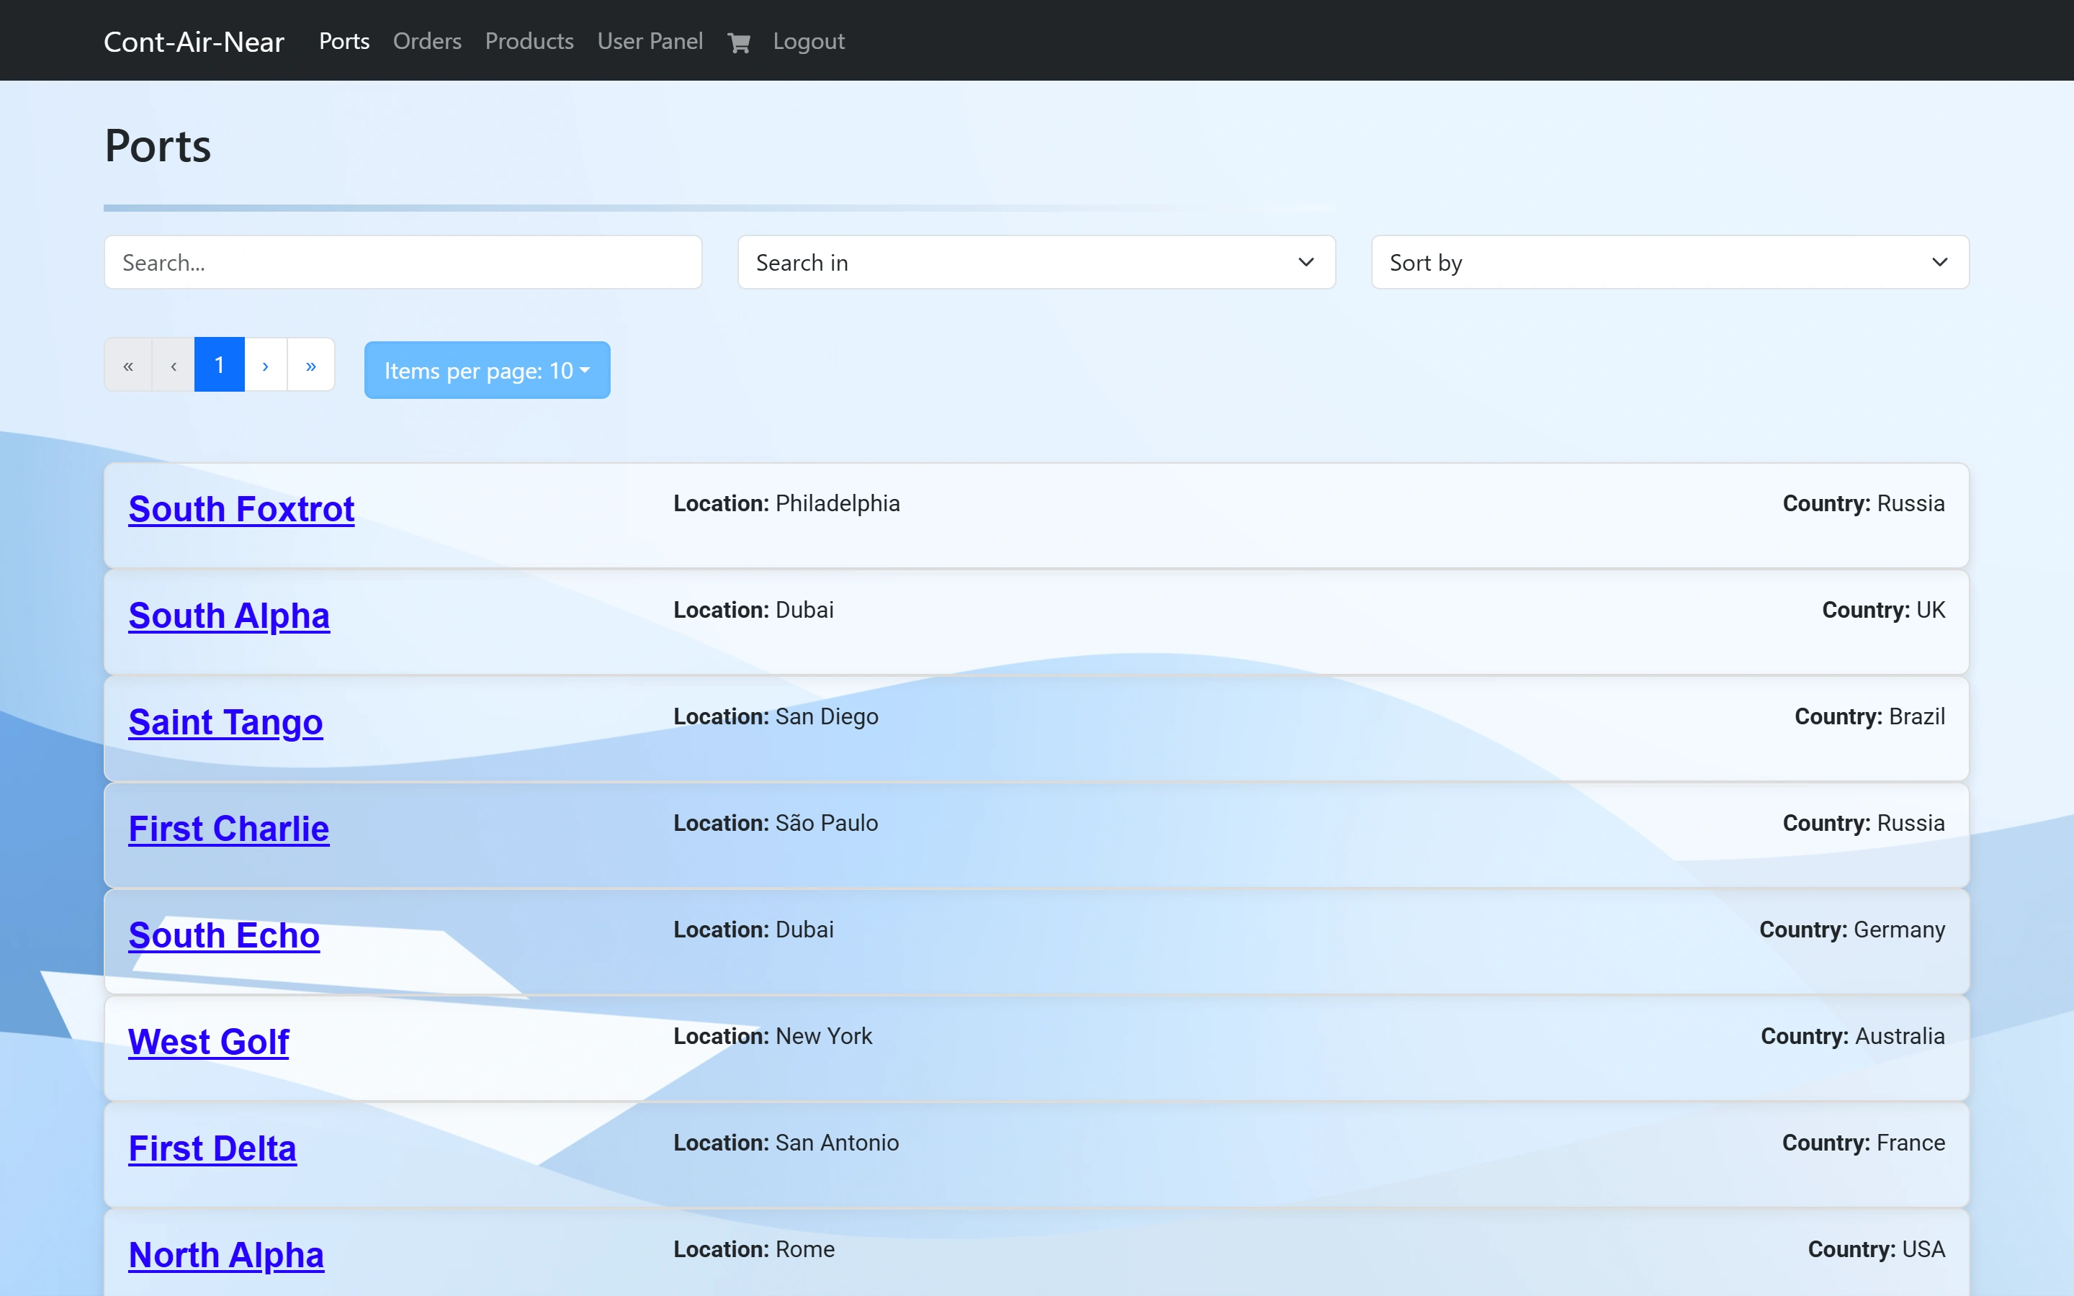Open the South Echo port link
Viewport: 2074px width, 1296px height.
coord(224,935)
